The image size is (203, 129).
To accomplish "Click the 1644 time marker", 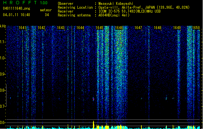I will point(80,28).
